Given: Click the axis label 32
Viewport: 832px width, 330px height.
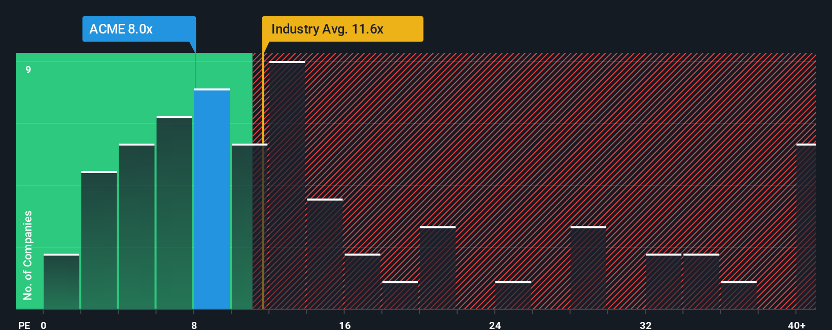Looking at the screenshot, I should tap(645, 325).
